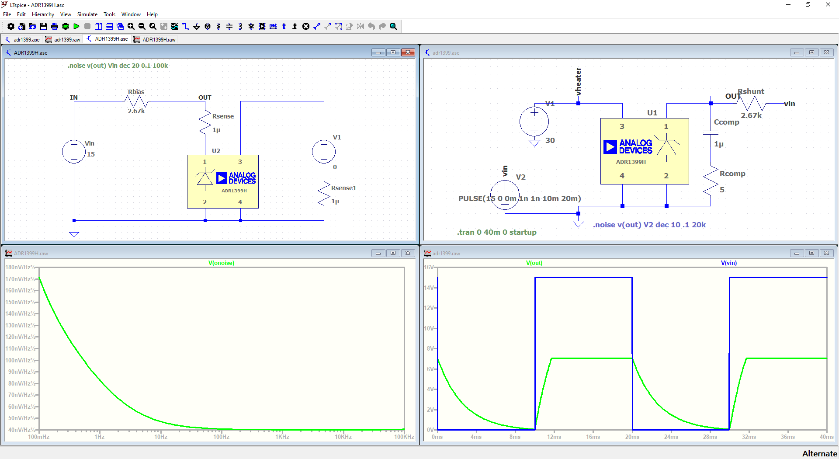Place a ground symbol from toolbar
The image size is (839, 459).
(197, 26)
